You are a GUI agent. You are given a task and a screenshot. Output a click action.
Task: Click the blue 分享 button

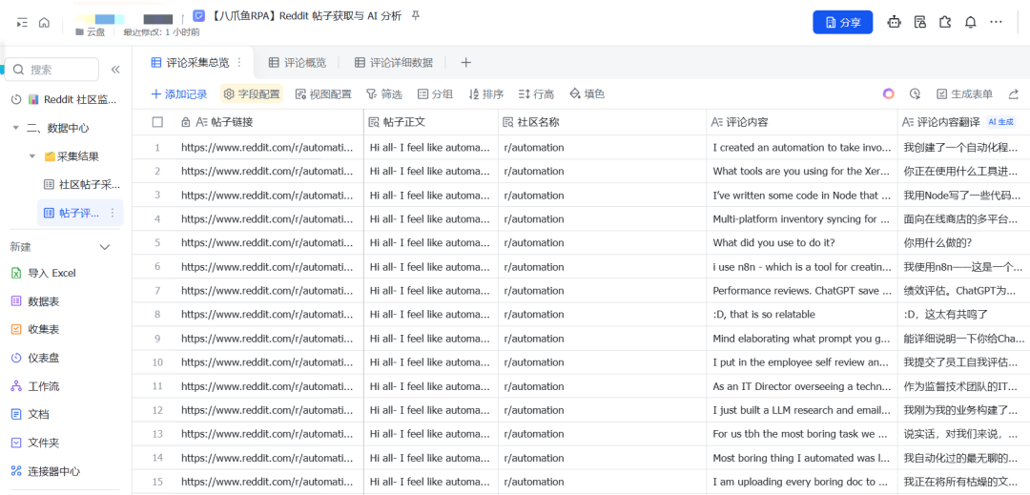point(842,22)
